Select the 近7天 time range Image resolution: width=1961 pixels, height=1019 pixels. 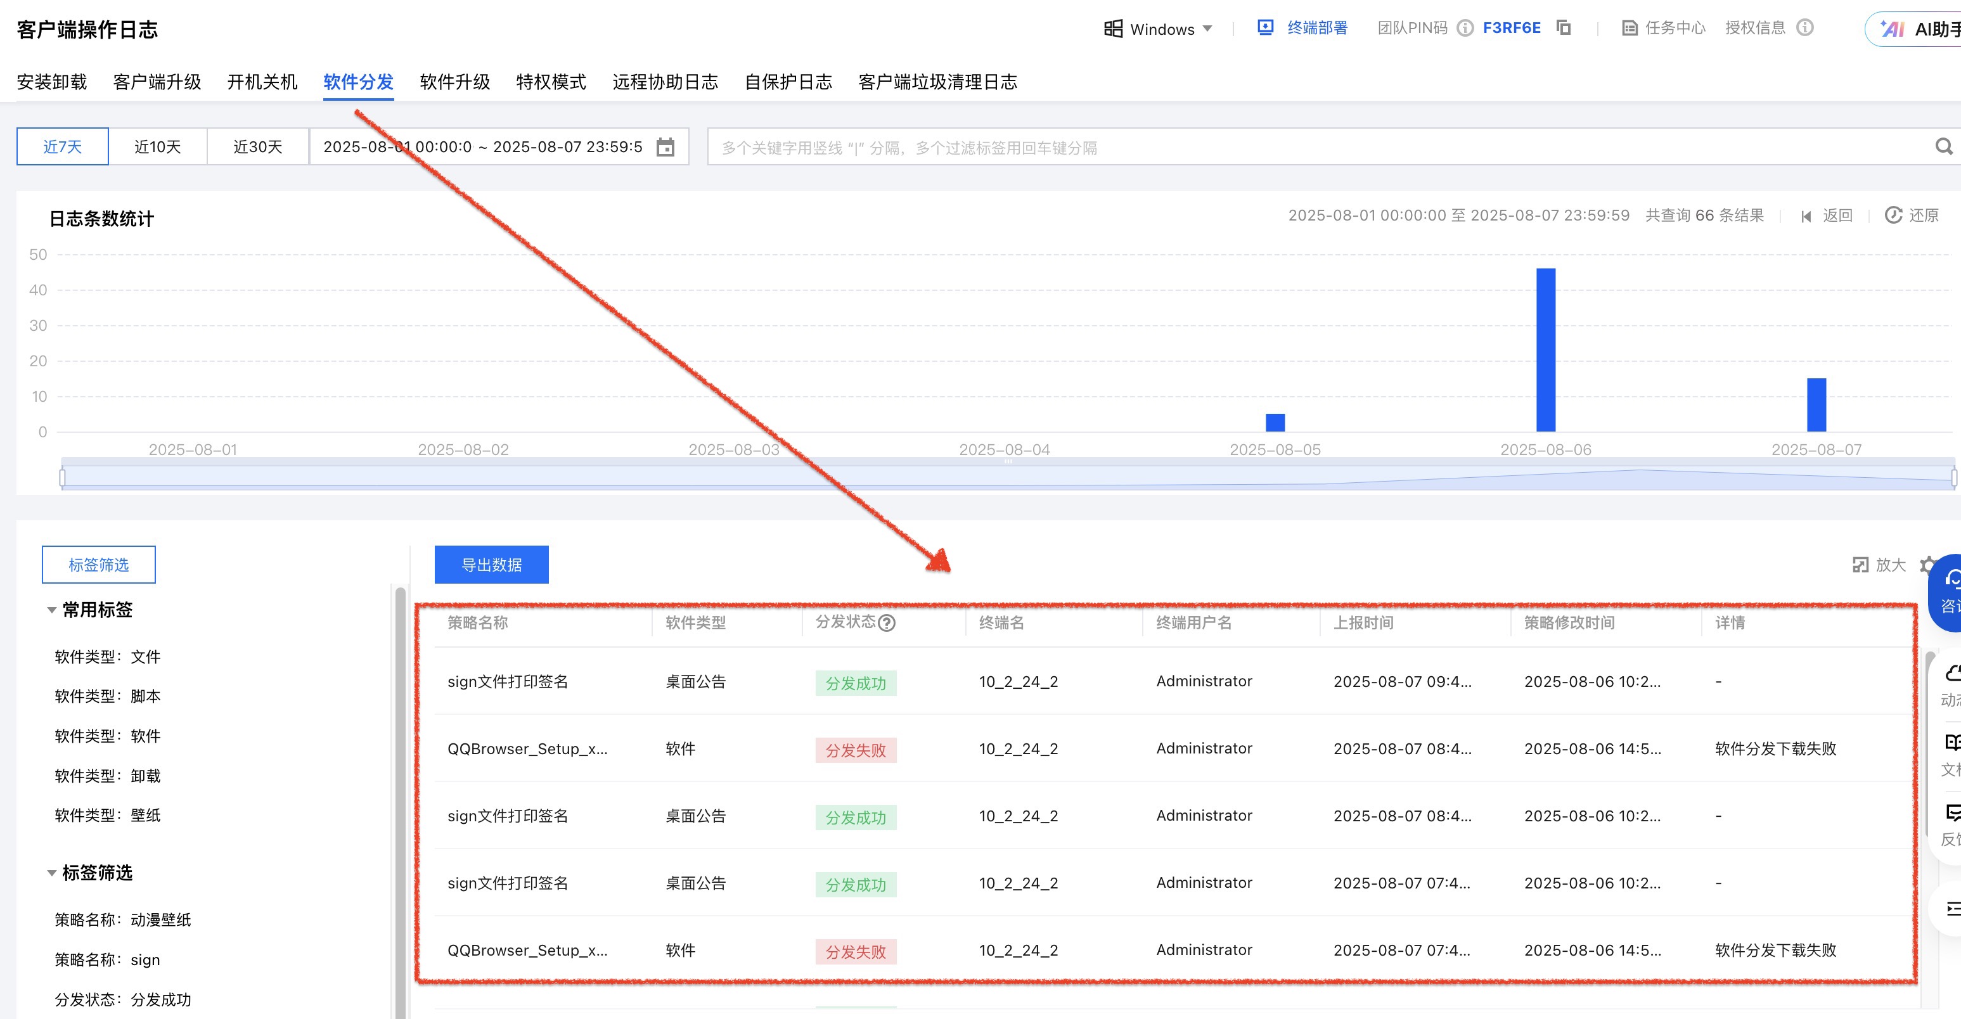pyautogui.click(x=62, y=147)
